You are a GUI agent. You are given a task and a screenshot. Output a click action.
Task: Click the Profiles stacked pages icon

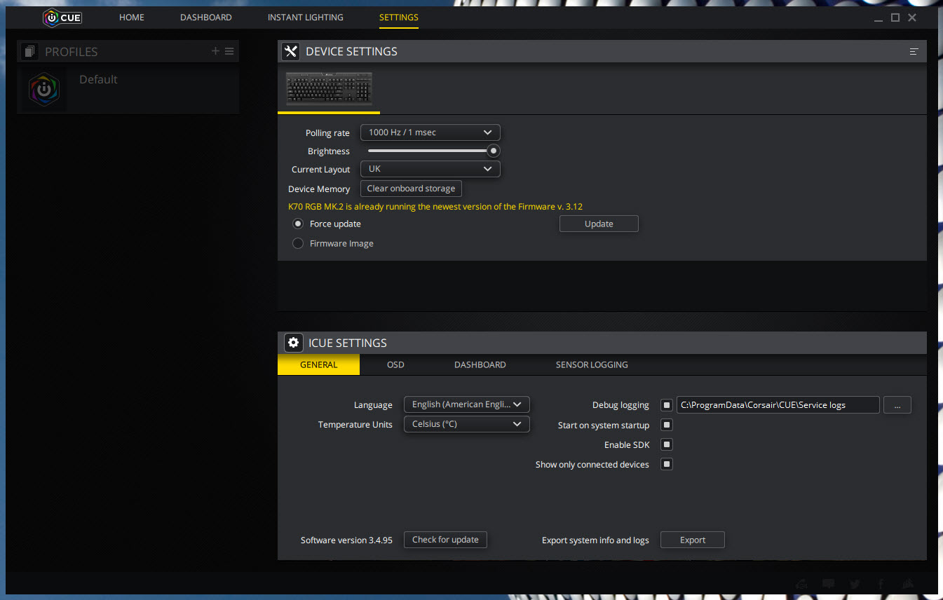(x=29, y=51)
